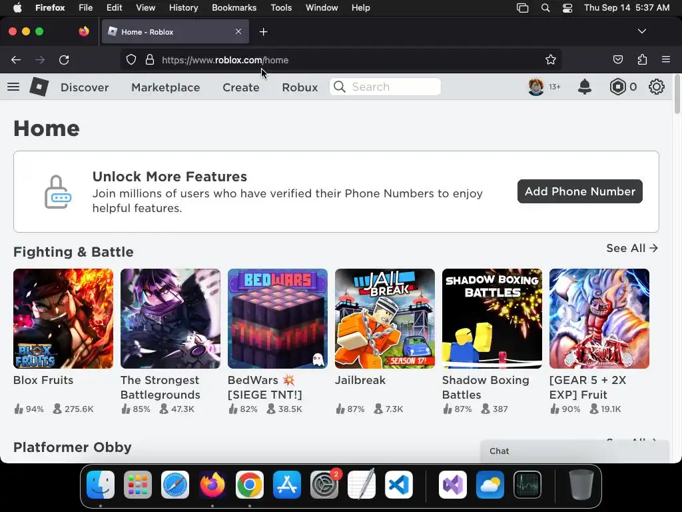Image resolution: width=682 pixels, height=512 pixels.
Task: Open the Robux link
Action: tap(300, 87)
